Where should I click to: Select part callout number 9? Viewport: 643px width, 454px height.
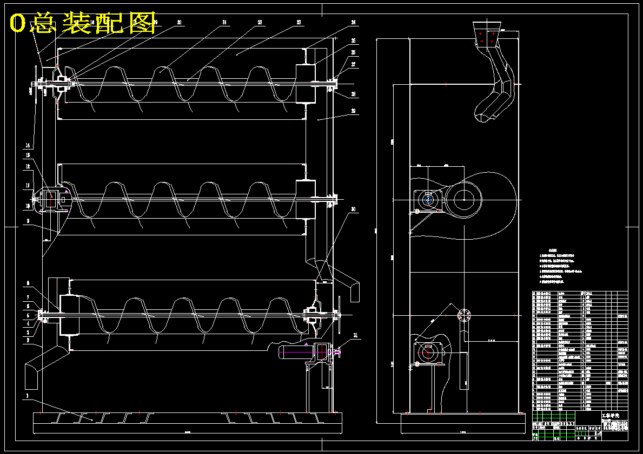coord(28,221)
